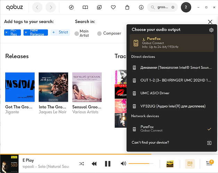Viewport: 218px width, 173px height.
Task: Add the Strict tag to search
Action: pos(59,32)
